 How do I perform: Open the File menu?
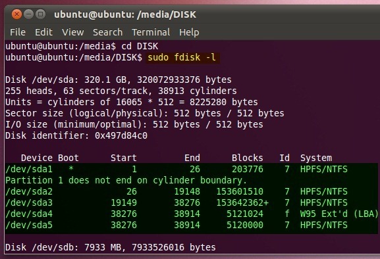pyautogui.click(x=18, y=32)
